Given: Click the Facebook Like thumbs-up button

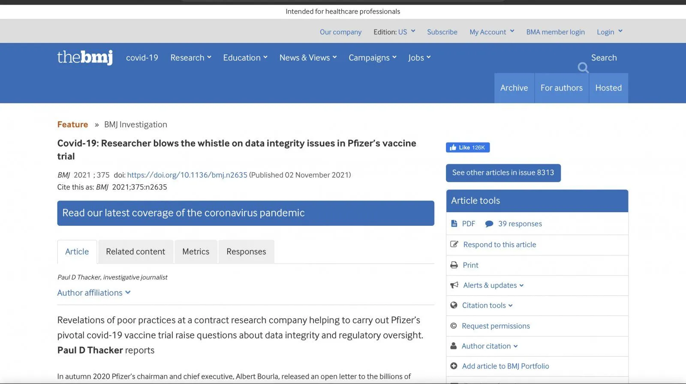Looking at the screenshot, I should 467,147.
